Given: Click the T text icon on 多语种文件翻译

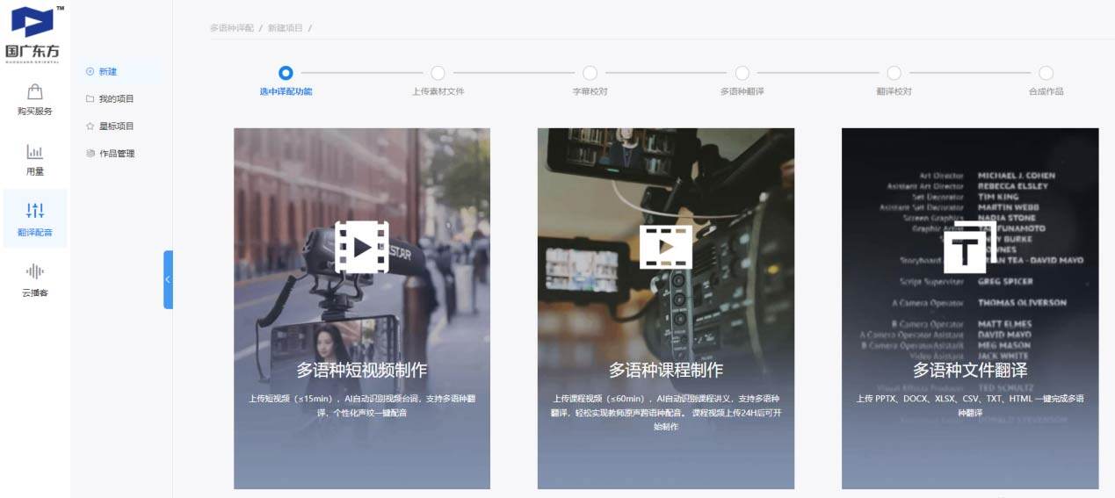Looking at the screenshot, I should 965,251.
